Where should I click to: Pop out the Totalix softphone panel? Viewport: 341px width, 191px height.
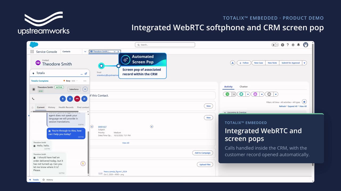tap(86, 73)
